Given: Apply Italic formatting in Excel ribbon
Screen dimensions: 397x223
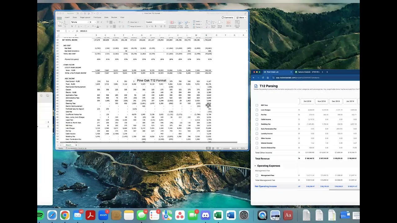Looking at the screenshot, I should point(75,26).
